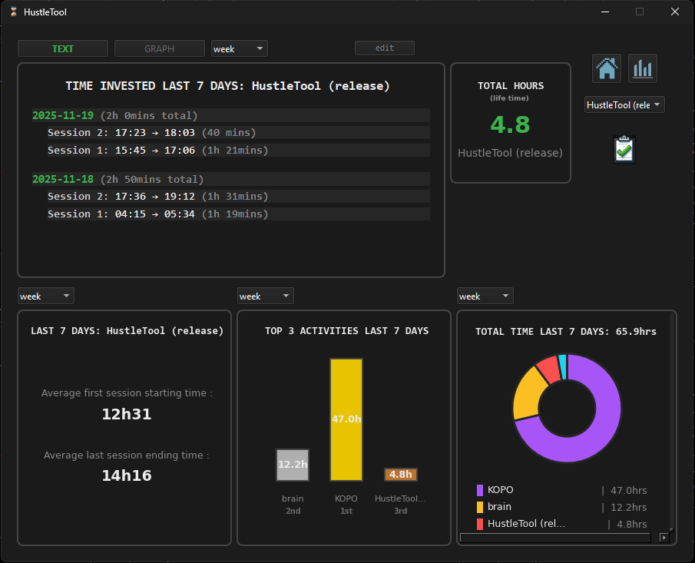Screen dimensions: 695x563
Task: Click the 4.8 total hours value
Action: tap(510, 124)
